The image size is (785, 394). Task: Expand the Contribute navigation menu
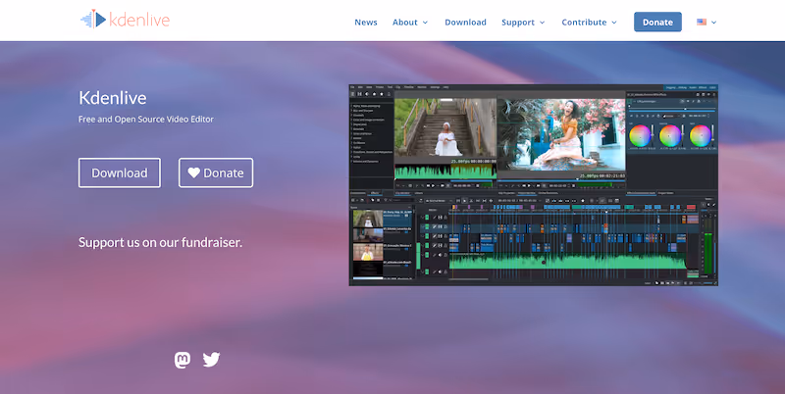[x=590, y=22]
